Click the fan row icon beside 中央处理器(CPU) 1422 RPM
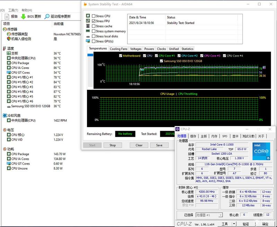The image size is (277, 227). (x=9, y=120)
